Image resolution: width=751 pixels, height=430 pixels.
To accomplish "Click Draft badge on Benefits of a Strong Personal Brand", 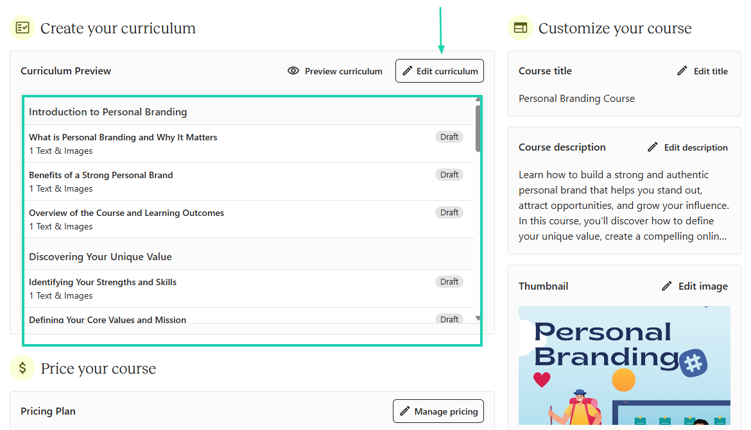I will coord(449,174).
